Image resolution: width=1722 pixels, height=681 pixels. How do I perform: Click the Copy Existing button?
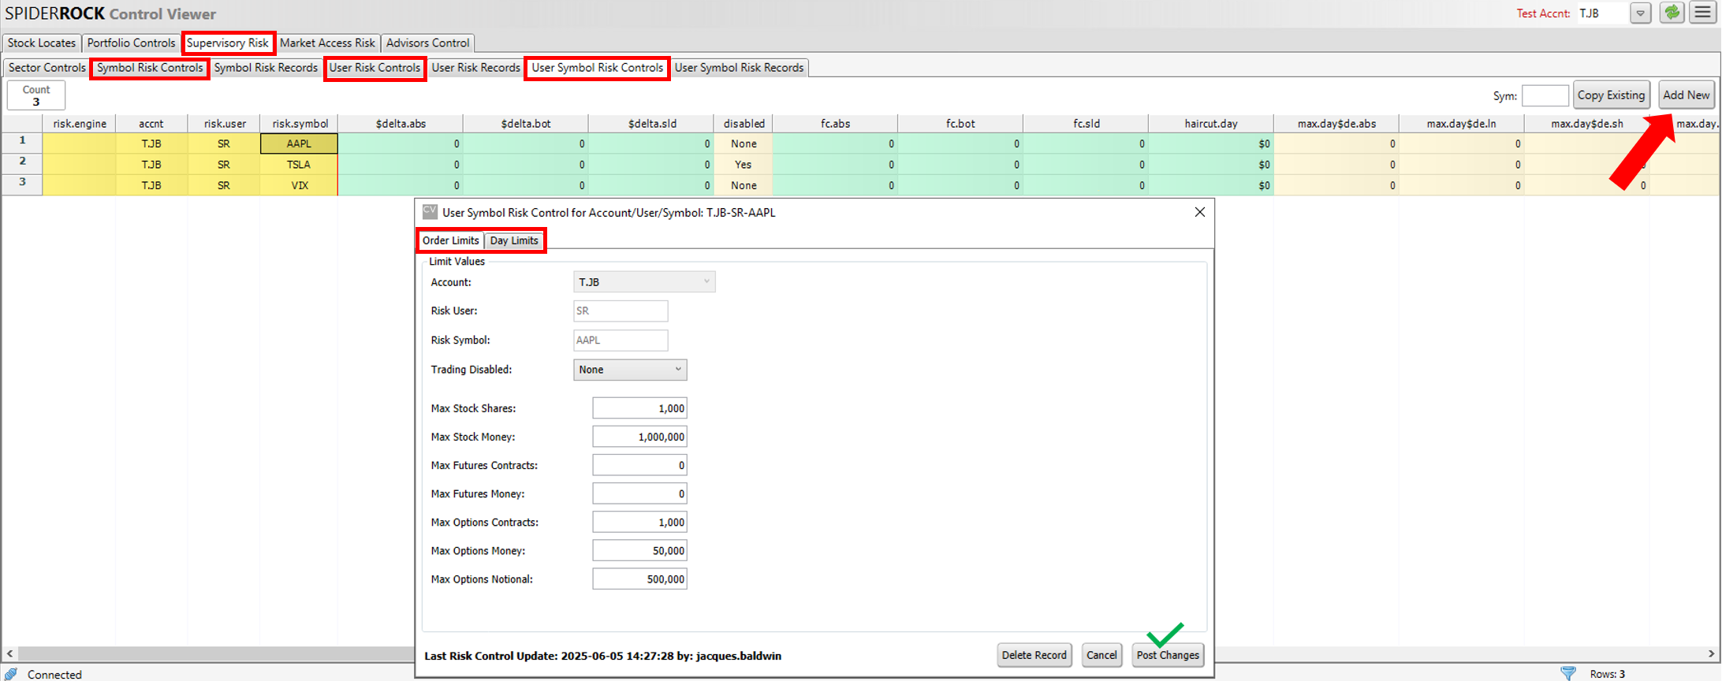[1611, 95]
